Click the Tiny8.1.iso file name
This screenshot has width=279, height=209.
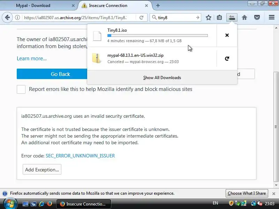(x=117, y=30)
